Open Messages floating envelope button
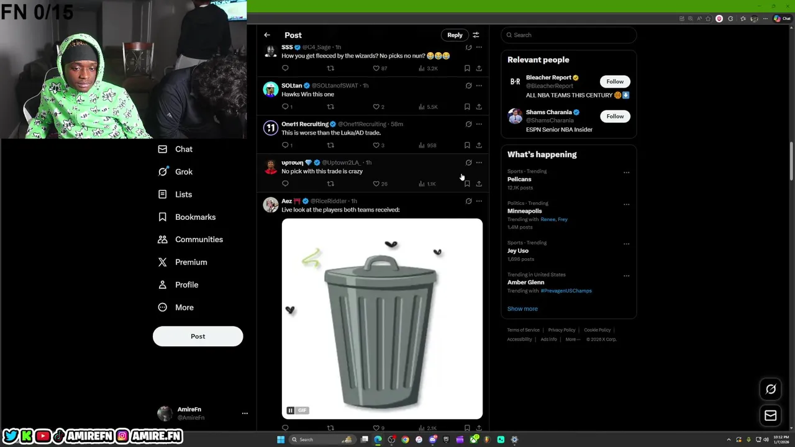 click(771, 416)
